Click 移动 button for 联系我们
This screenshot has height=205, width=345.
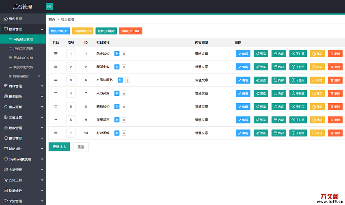click(317, 107)
